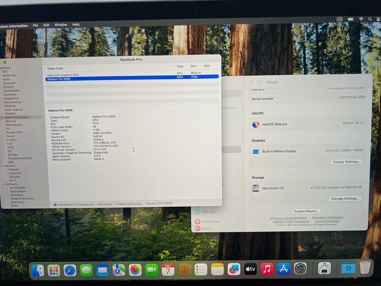
Task: Open the License Agreement link
Action: pos(327,221)
